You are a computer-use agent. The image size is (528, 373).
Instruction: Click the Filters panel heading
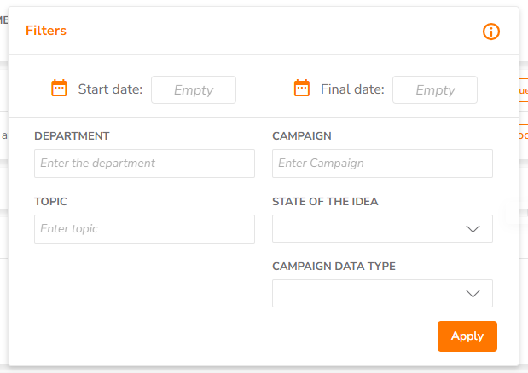click(46, 31)
